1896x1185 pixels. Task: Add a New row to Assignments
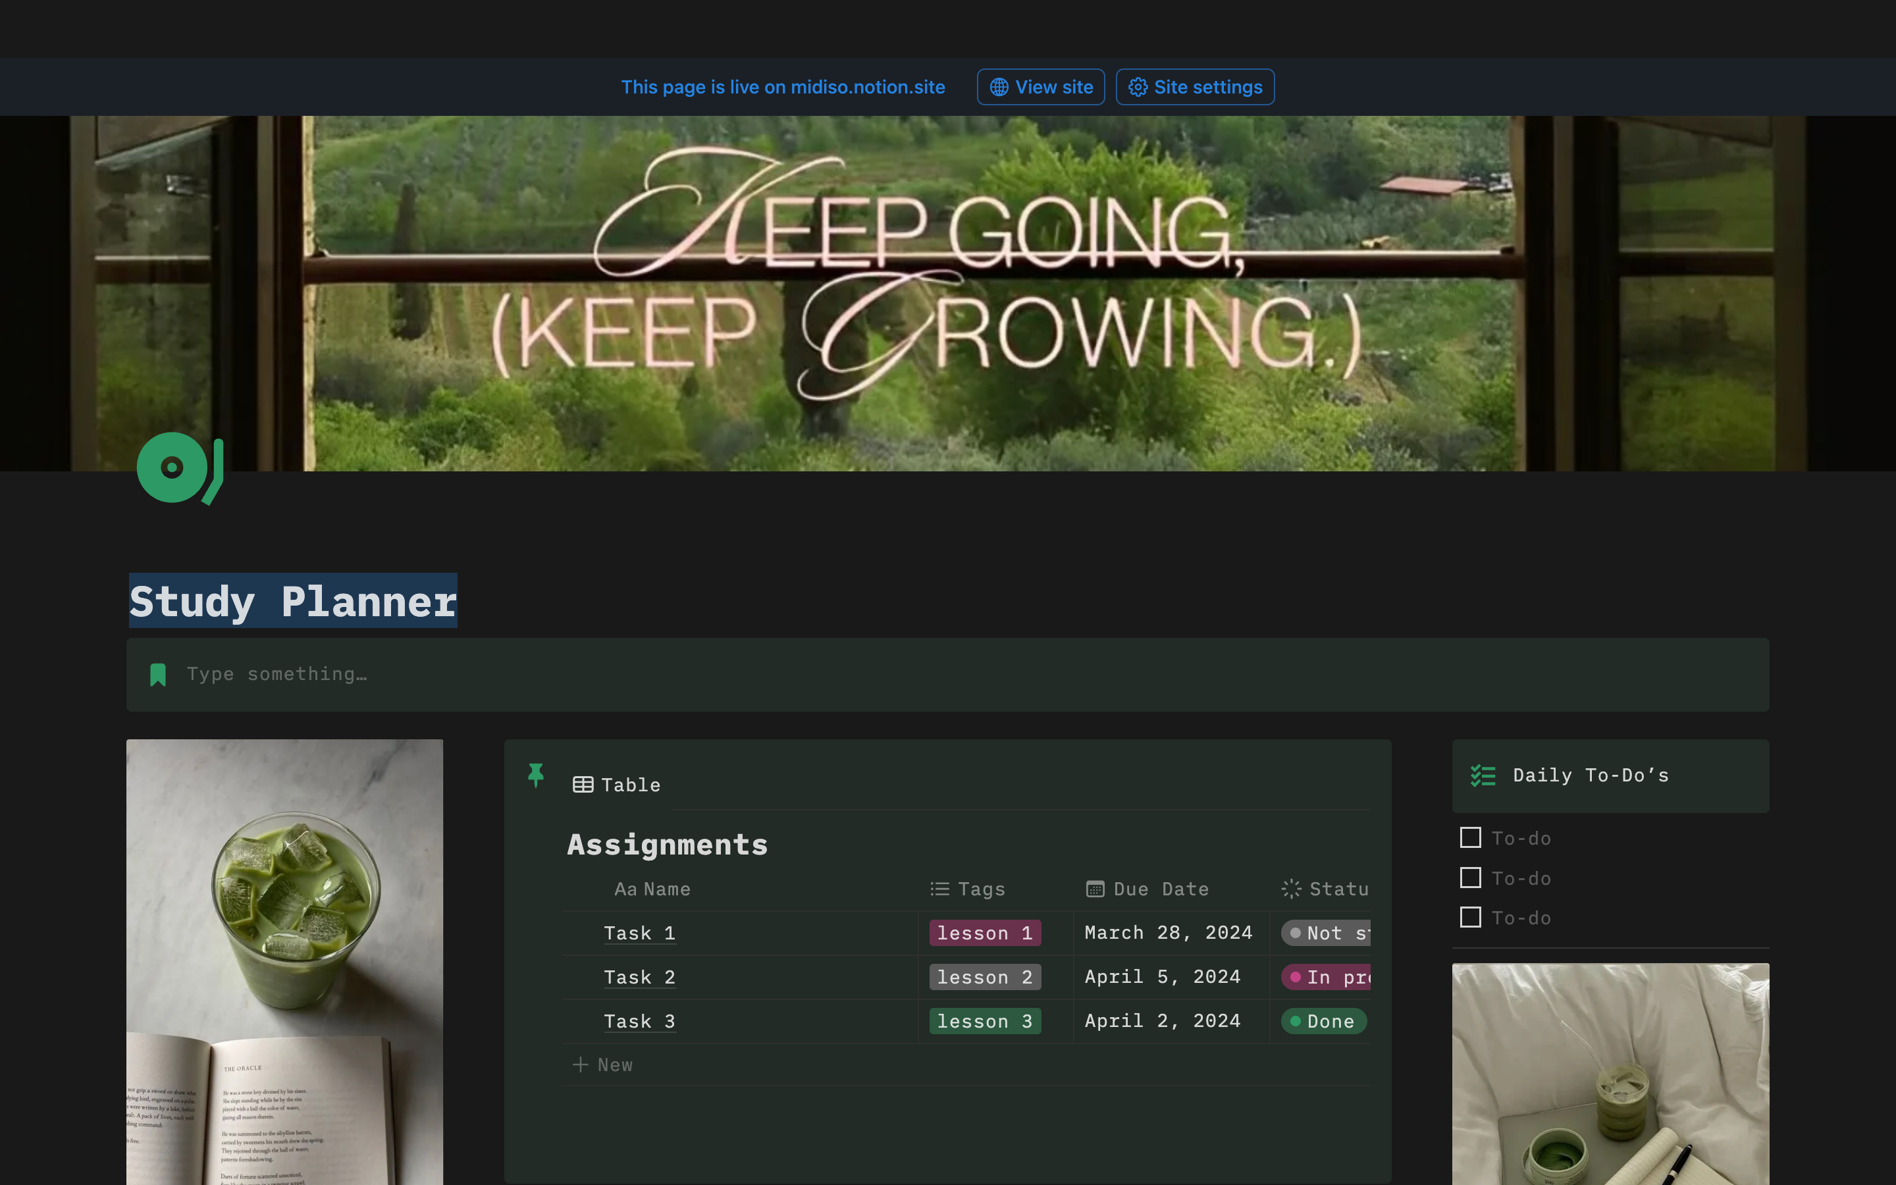(x=603, y=1065)
